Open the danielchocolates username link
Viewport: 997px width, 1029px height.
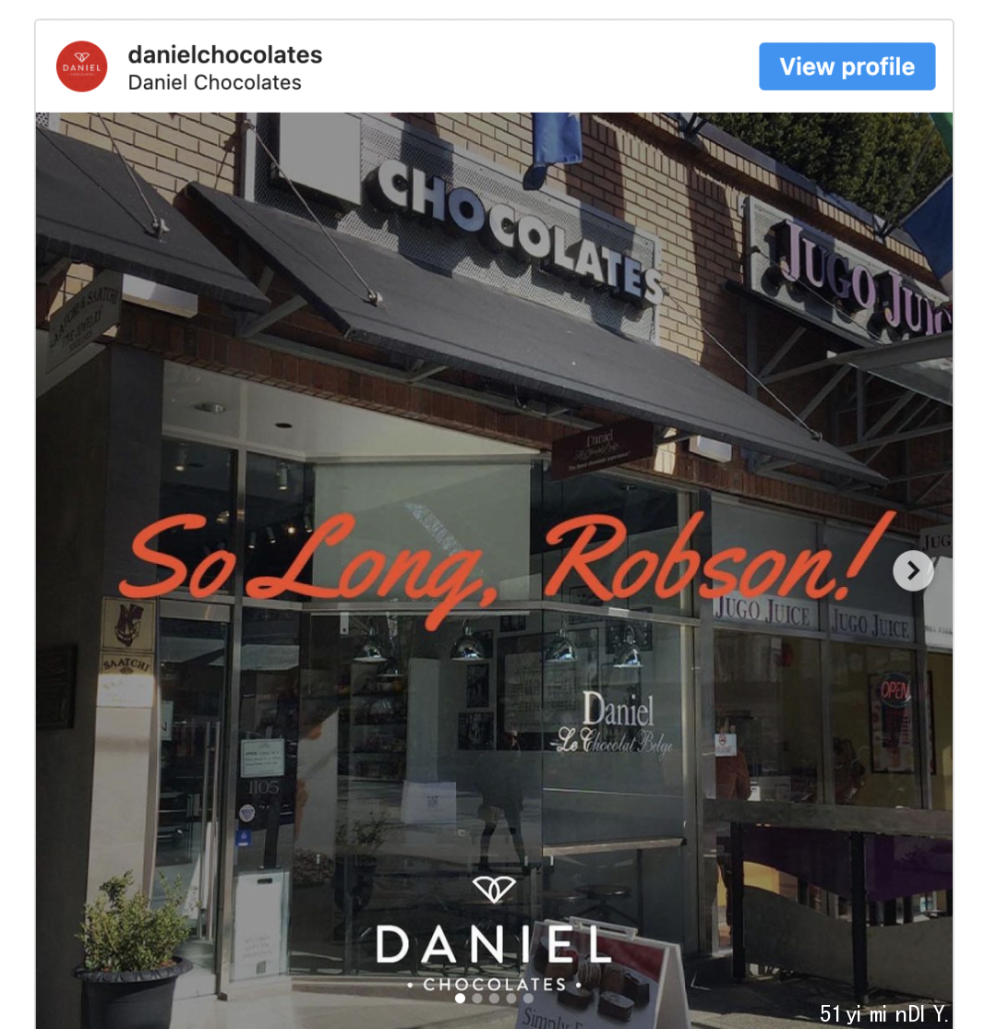[225, 54]
